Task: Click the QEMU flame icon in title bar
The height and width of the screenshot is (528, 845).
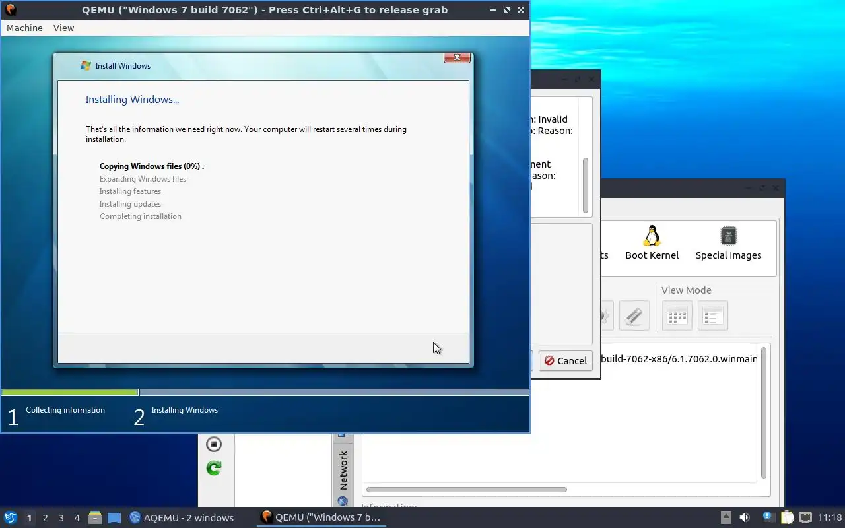Action: pyautogui.click(x=10, y=10)
